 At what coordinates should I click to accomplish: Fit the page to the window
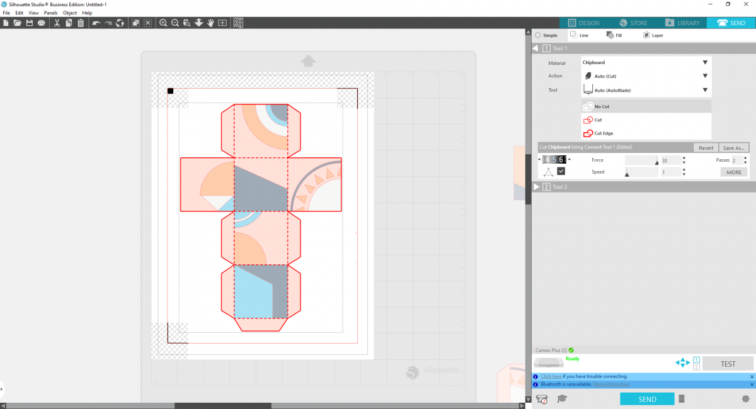coord(222,23)
